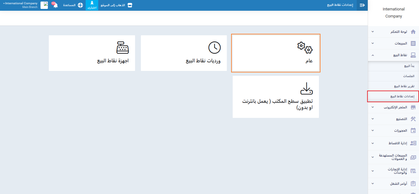Click the Bookings calendar icon in sidebar

413,130
